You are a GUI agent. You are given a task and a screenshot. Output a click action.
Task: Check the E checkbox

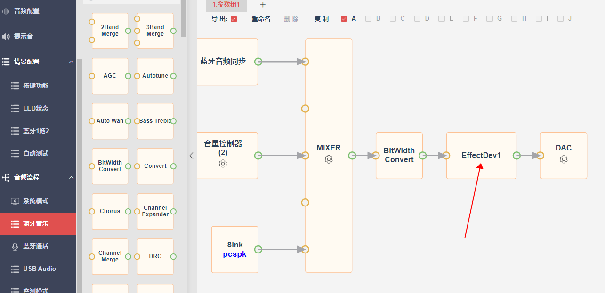[442, 19]
